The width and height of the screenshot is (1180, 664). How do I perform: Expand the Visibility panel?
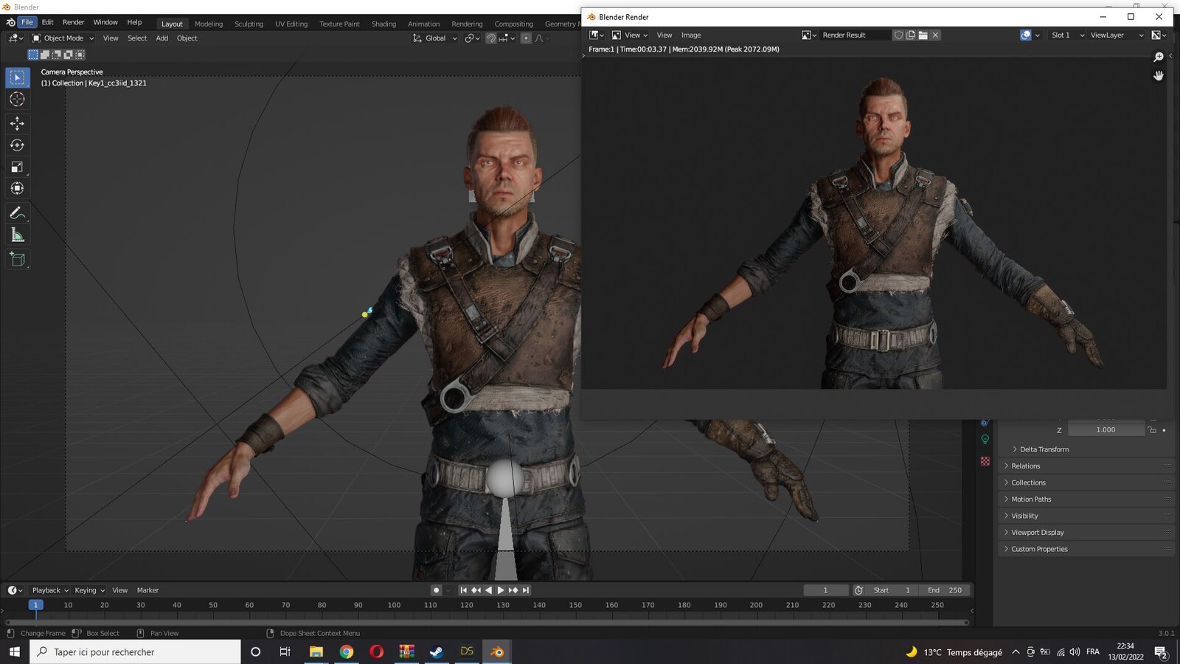1087,516
